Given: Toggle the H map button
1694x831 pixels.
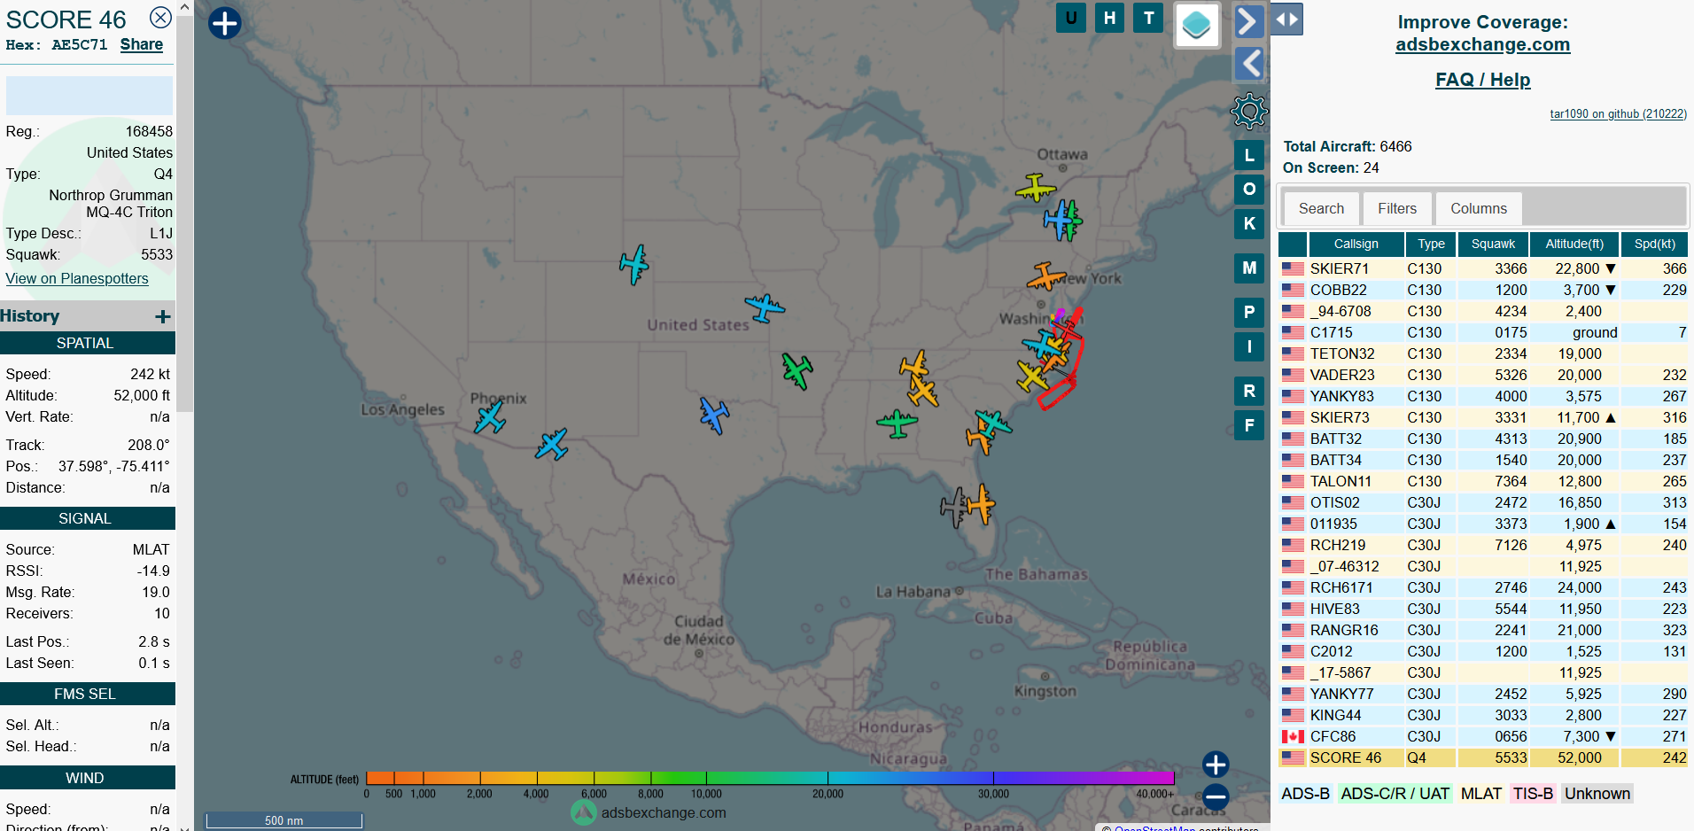Looking at the screenshot, I should (x=1110, y=18).
